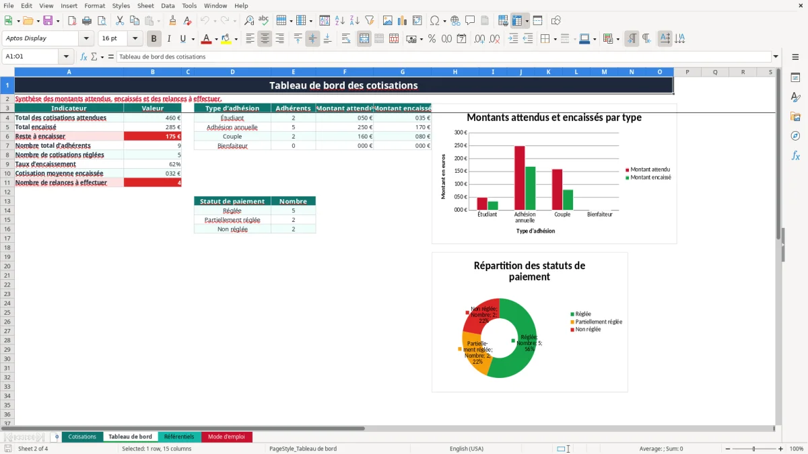
Task: Insert a hyperlink icon
Action: tap(455, 21)
